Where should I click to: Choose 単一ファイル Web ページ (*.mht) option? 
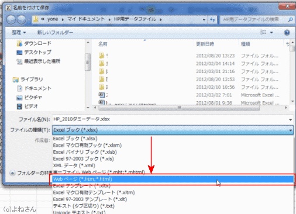point(173,172)
